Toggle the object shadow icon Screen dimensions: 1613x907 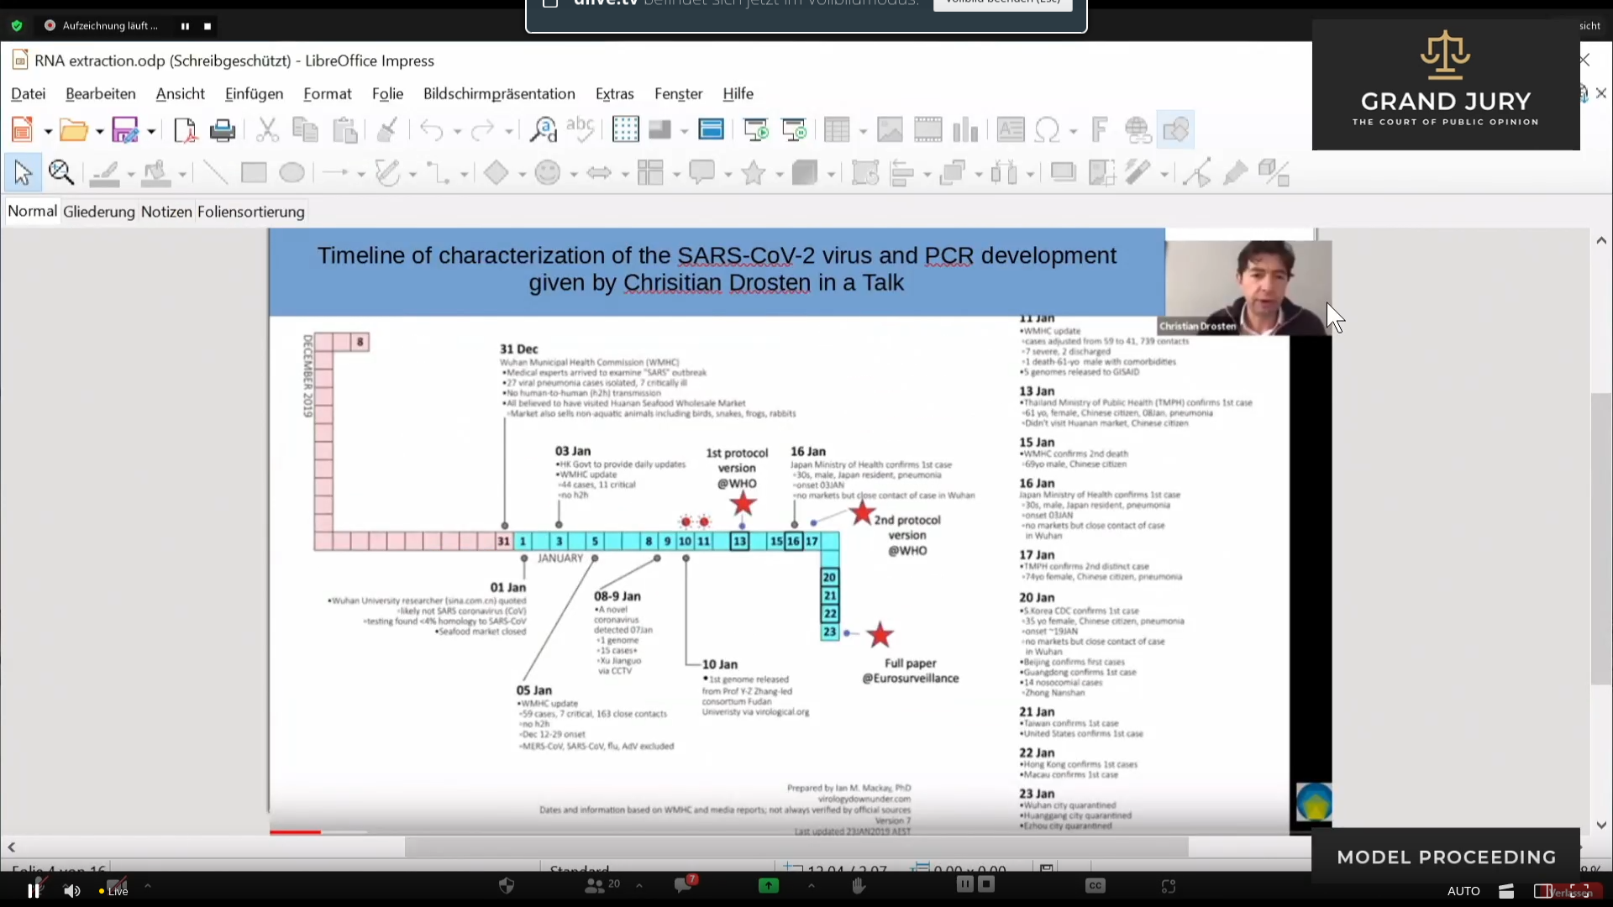coord(1063,174)
